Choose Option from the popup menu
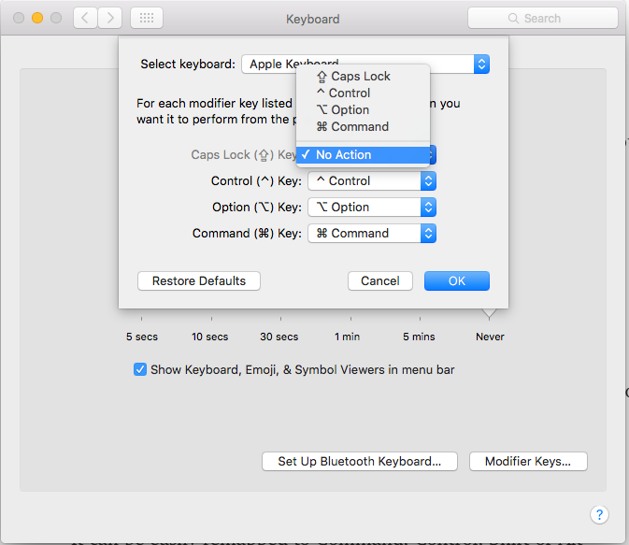Screen dimensions: 629x545 click(x=363, y=110)
